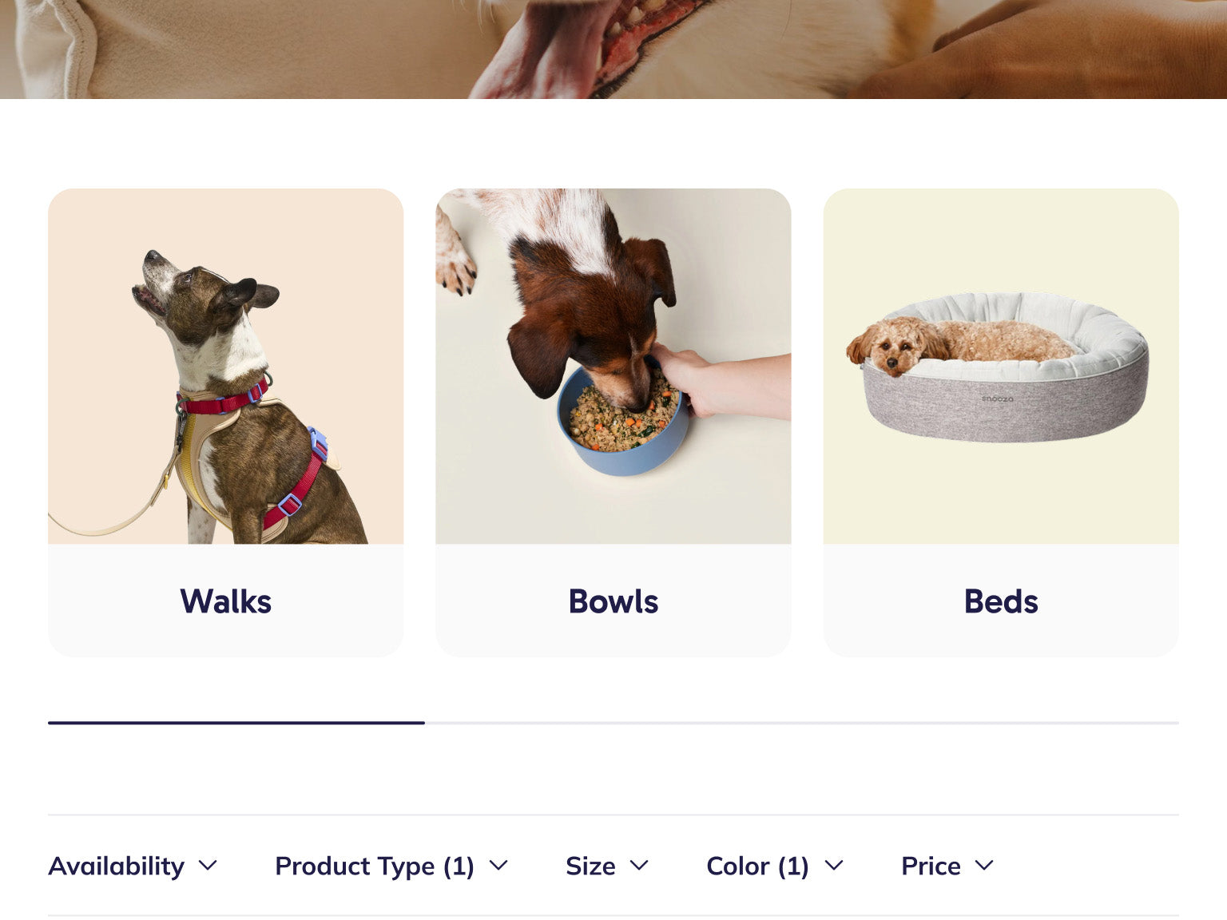The width and height of the screenshot is (1227, 920).
Task: Click the carousel progress bar's dark filled segment
Action: [236, 723]
